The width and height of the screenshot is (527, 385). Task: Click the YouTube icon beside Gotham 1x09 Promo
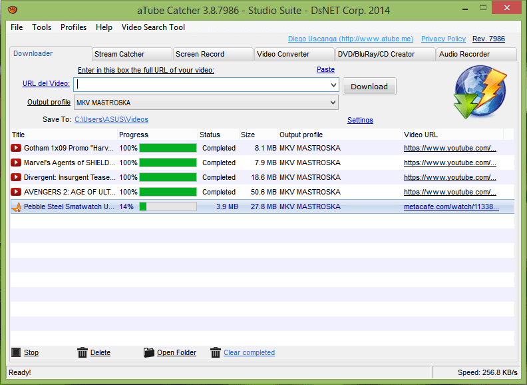[x=16, y=148]
